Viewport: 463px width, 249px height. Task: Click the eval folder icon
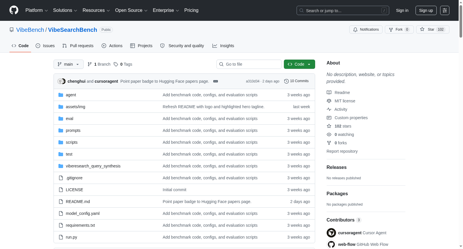(61, 119)
